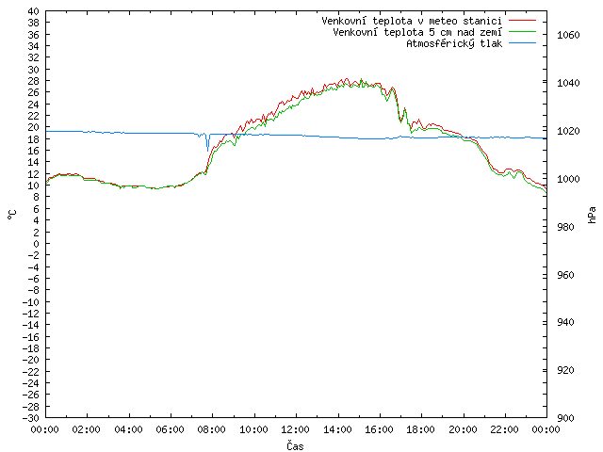Click the right axis value '1000'
This screenshot has height=452, width=603.
(x=568, y=179)
